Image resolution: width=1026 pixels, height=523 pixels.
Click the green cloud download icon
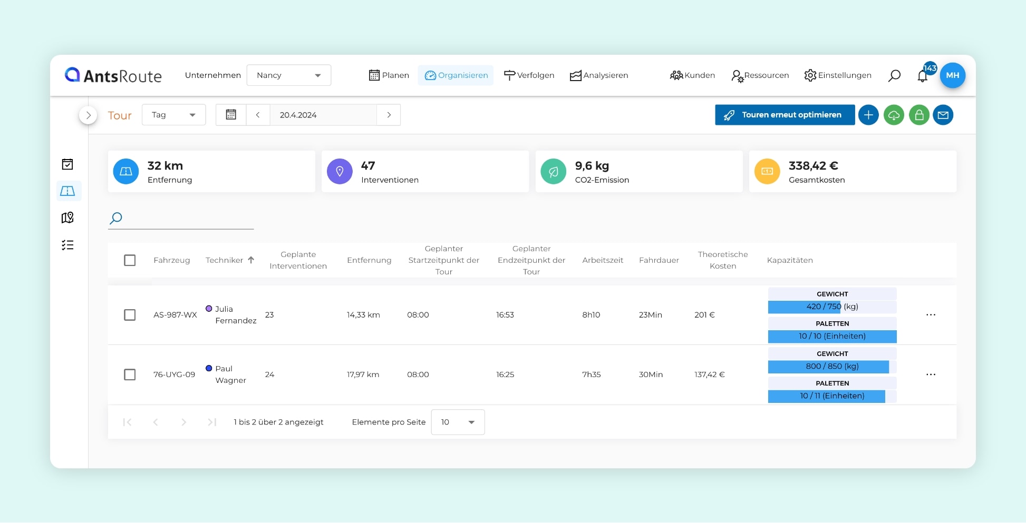click(894, 115)
